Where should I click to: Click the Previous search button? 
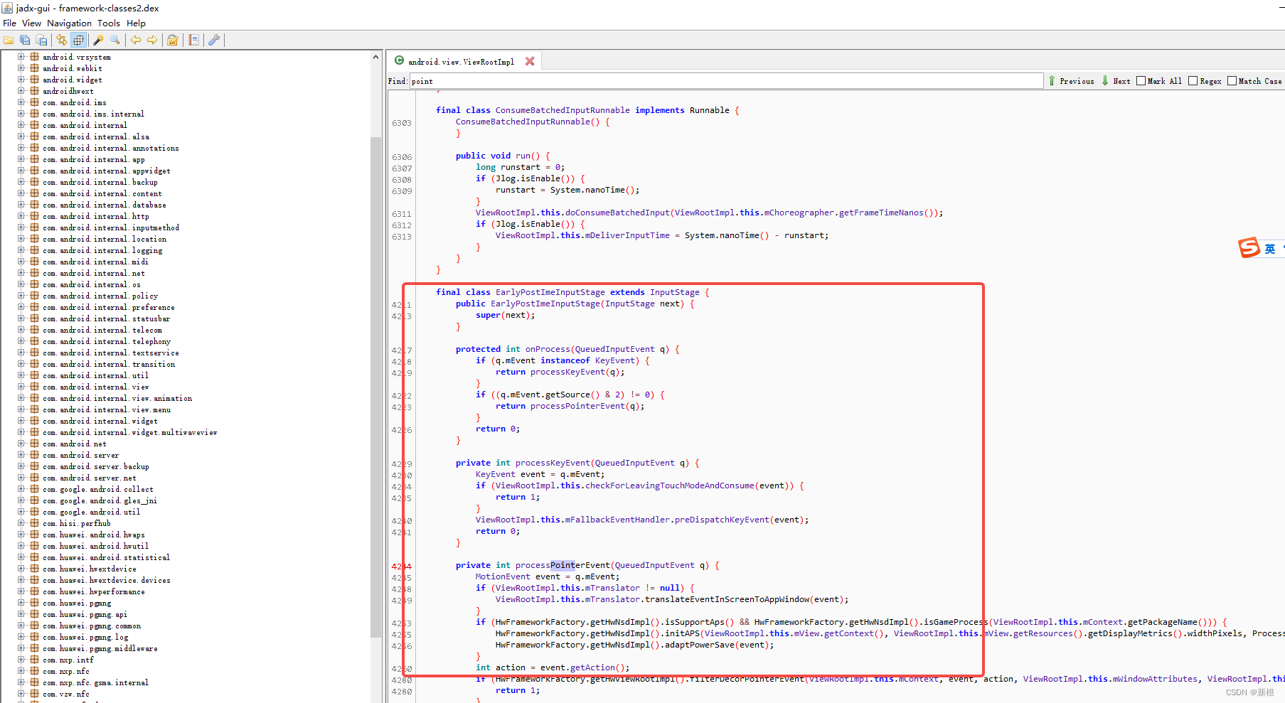click(1072, 80)
